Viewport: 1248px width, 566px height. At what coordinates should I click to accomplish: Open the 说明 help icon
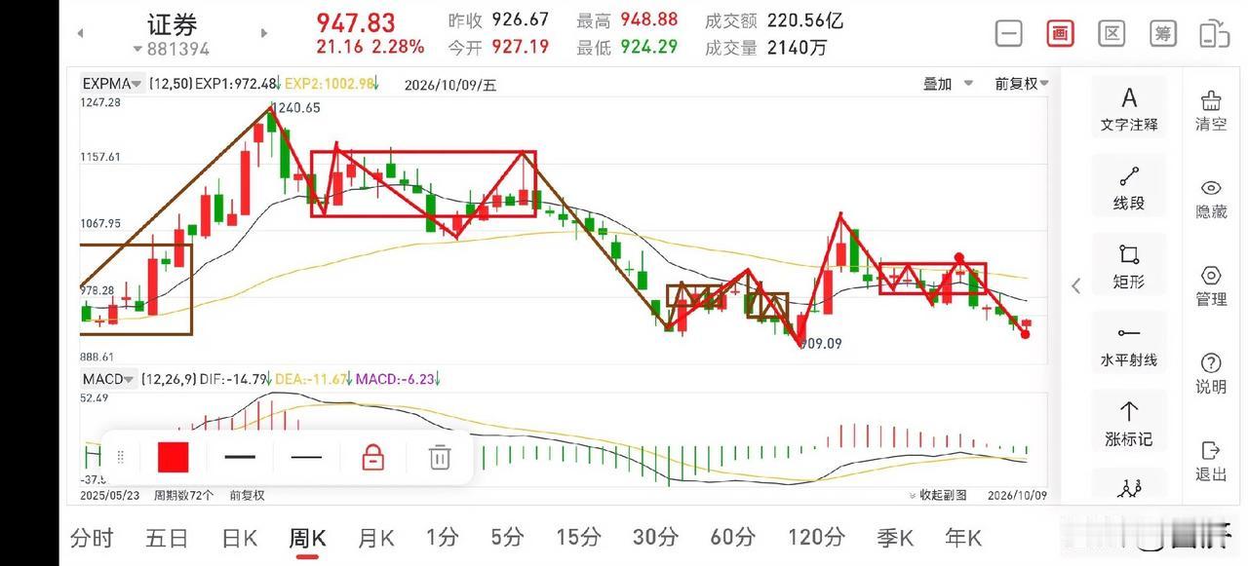(x=1211, y=374)
